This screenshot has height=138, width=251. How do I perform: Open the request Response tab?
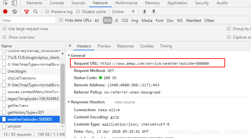pos(126,46)
